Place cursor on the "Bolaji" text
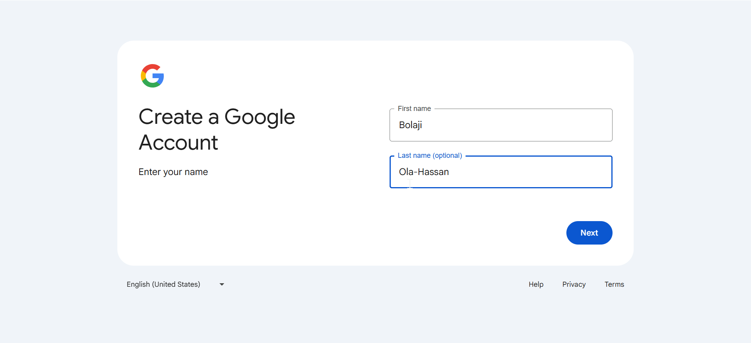The height and width of the screenshot is (343, 751). 410,125
